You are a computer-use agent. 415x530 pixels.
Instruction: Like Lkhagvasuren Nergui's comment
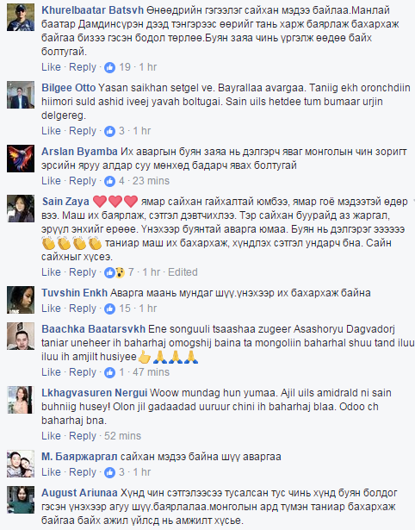point(51,436)
